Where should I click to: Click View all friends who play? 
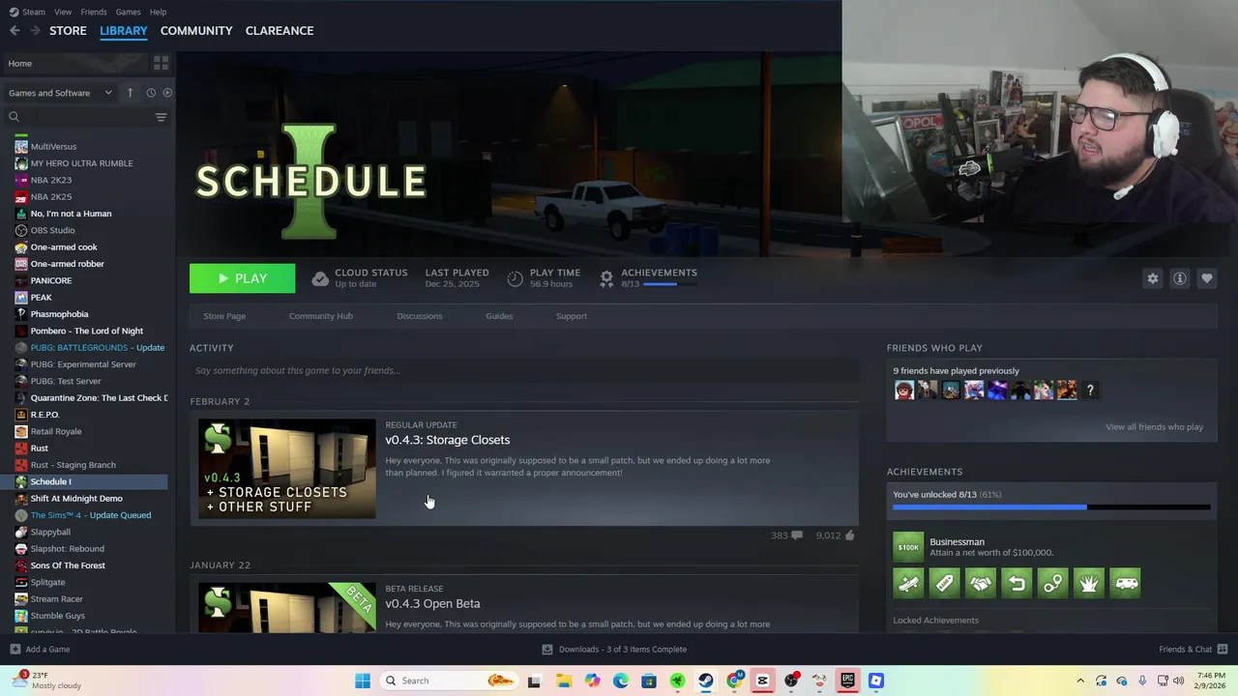click(1154, 427)
